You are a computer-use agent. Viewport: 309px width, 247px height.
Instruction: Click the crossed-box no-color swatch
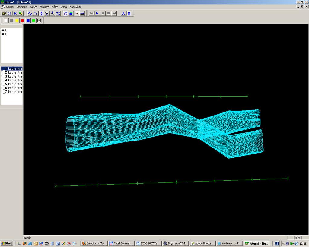[x=39, y=21]
